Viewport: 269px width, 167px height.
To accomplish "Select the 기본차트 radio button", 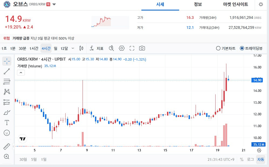I will 218,48.
